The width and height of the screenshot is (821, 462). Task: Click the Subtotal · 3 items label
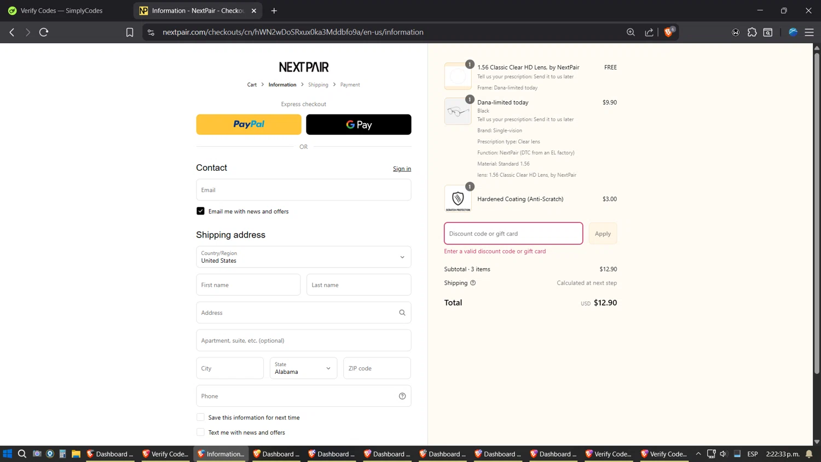467,269
